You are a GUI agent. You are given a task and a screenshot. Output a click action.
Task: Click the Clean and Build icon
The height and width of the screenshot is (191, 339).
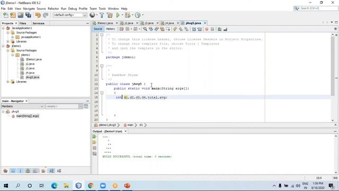110,15
